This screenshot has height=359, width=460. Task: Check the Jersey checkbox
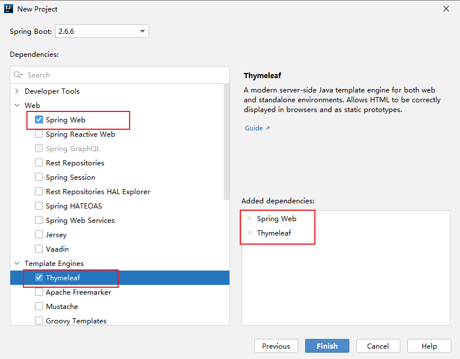(x=38, y=234)
